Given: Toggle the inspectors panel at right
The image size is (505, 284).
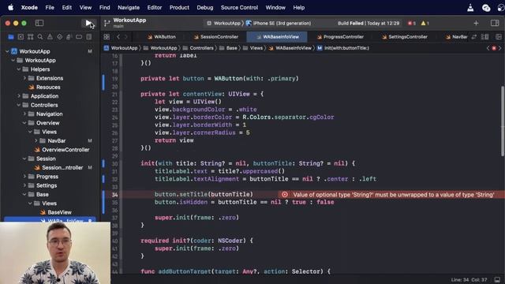Looking at the screenshot, I should [x=495, y=23].
